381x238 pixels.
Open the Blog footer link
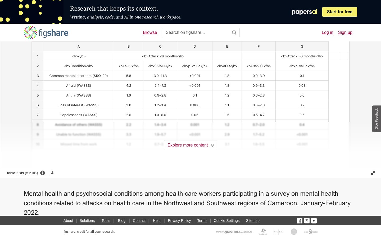click(x=122, y=221)
